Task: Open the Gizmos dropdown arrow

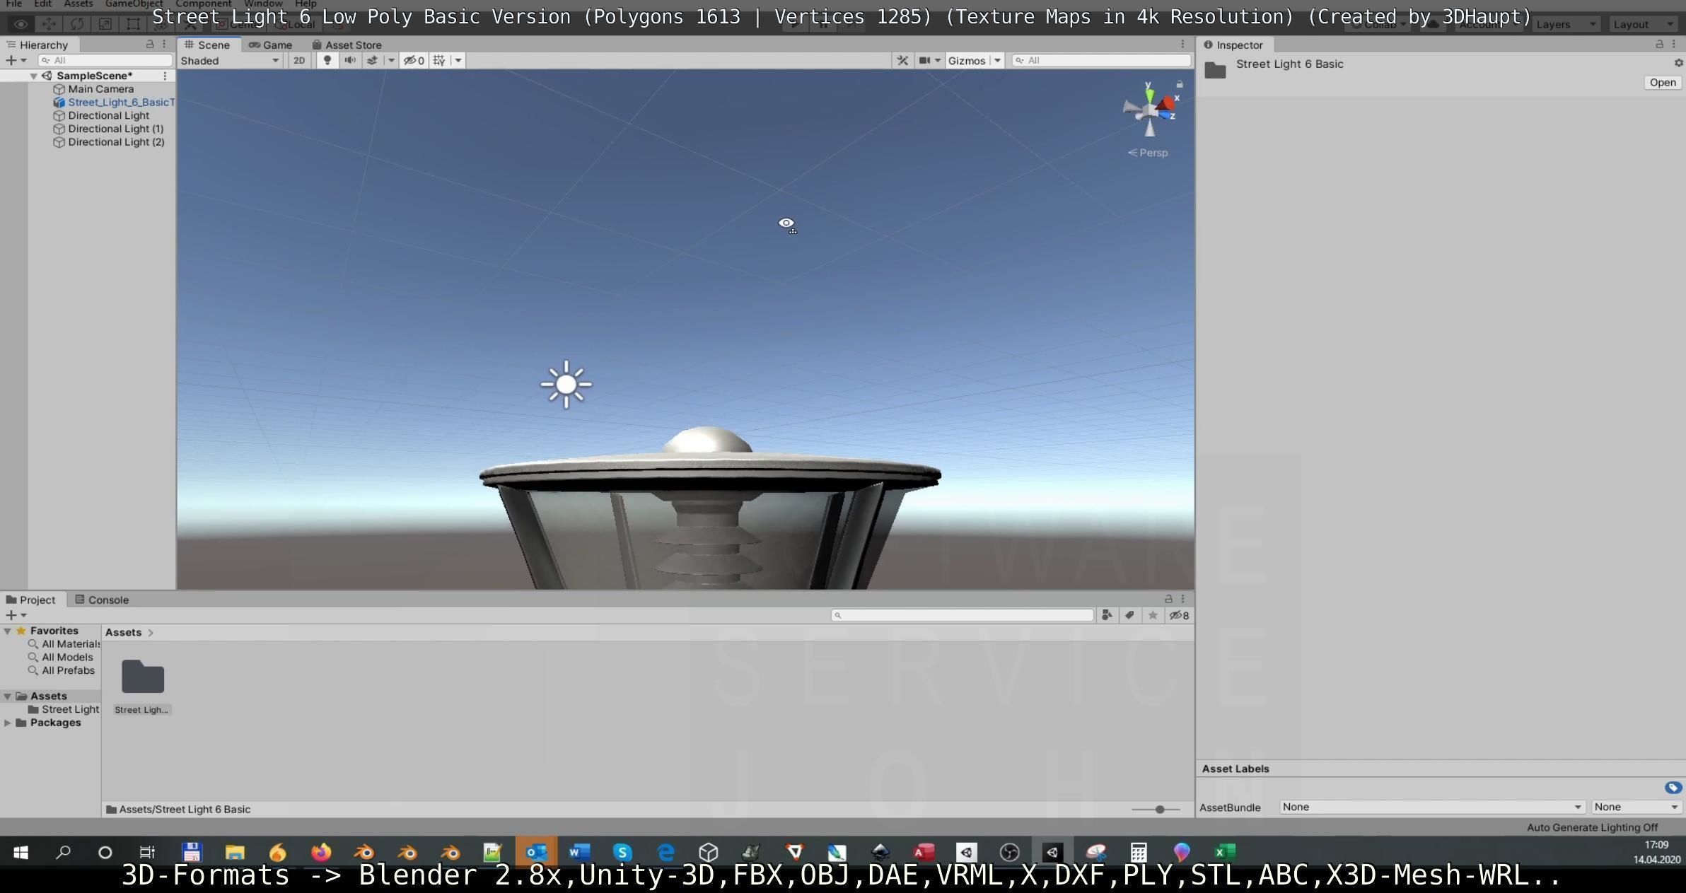Action: click(997, 61)
